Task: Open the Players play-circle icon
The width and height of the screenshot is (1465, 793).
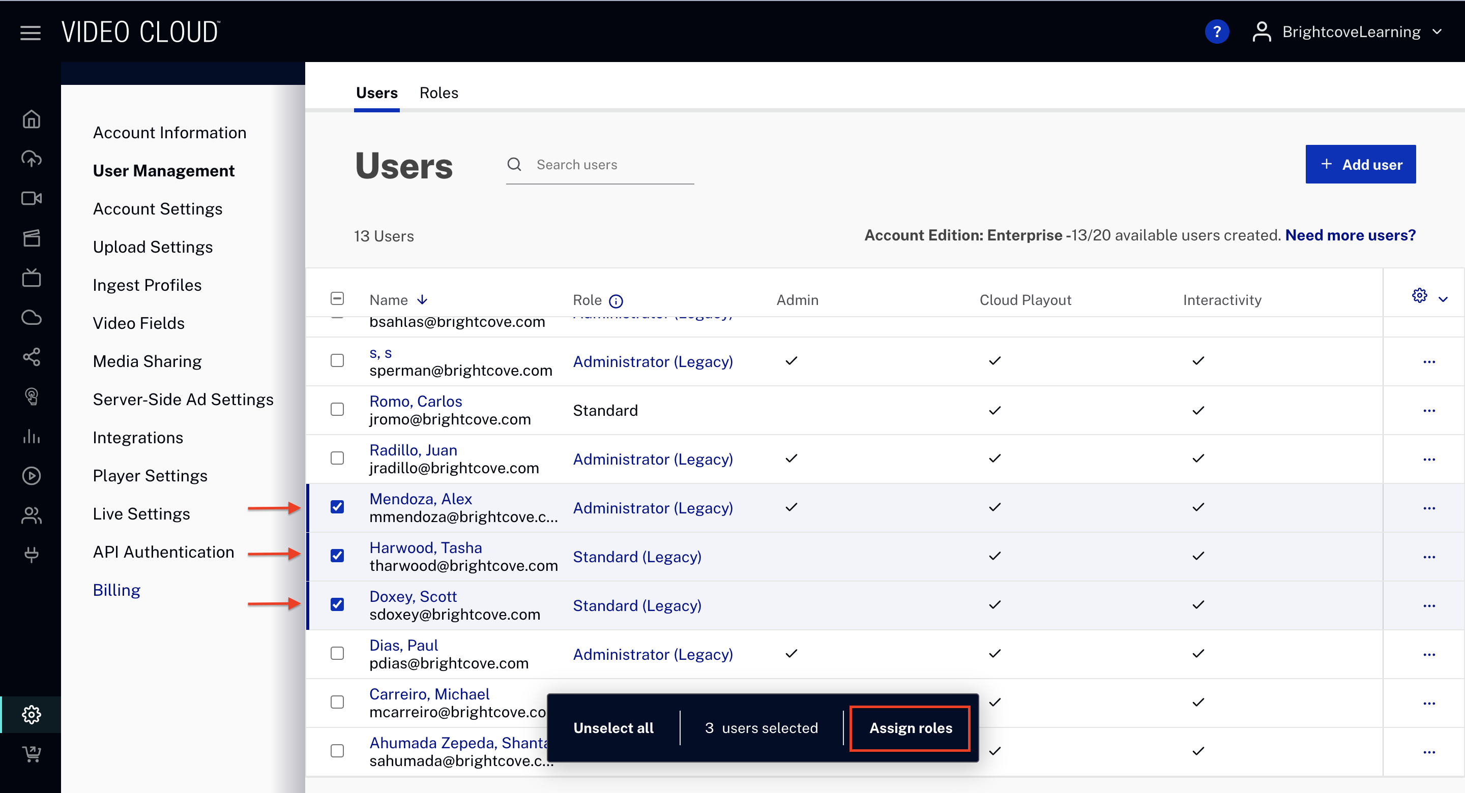Action: [x=31, y=475]
